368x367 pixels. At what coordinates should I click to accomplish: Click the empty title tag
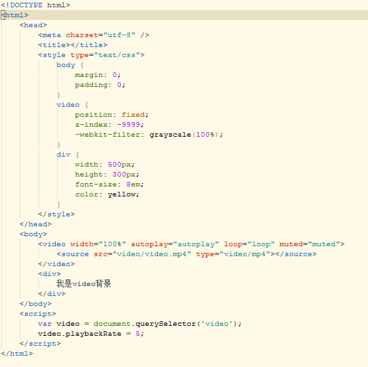click(73, 45)
